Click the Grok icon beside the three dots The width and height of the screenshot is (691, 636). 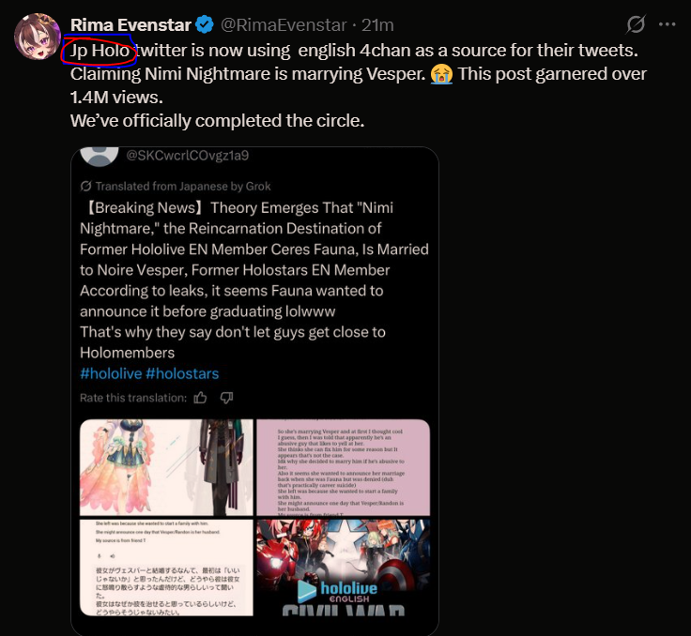pyautogui.click(x=636, y=24)
